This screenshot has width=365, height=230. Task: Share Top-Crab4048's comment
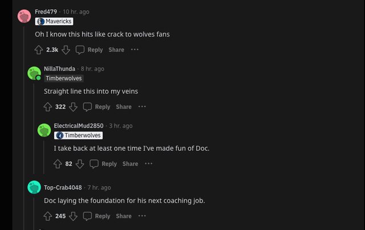coord(124,216)
